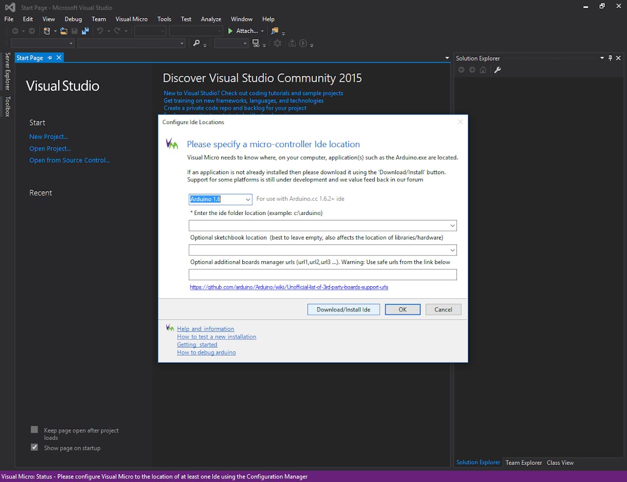The width and height of the screenshot is (627, 482).
Task: Uncheck 'Show page on startup' checkbox
Action: pos(34,447)
